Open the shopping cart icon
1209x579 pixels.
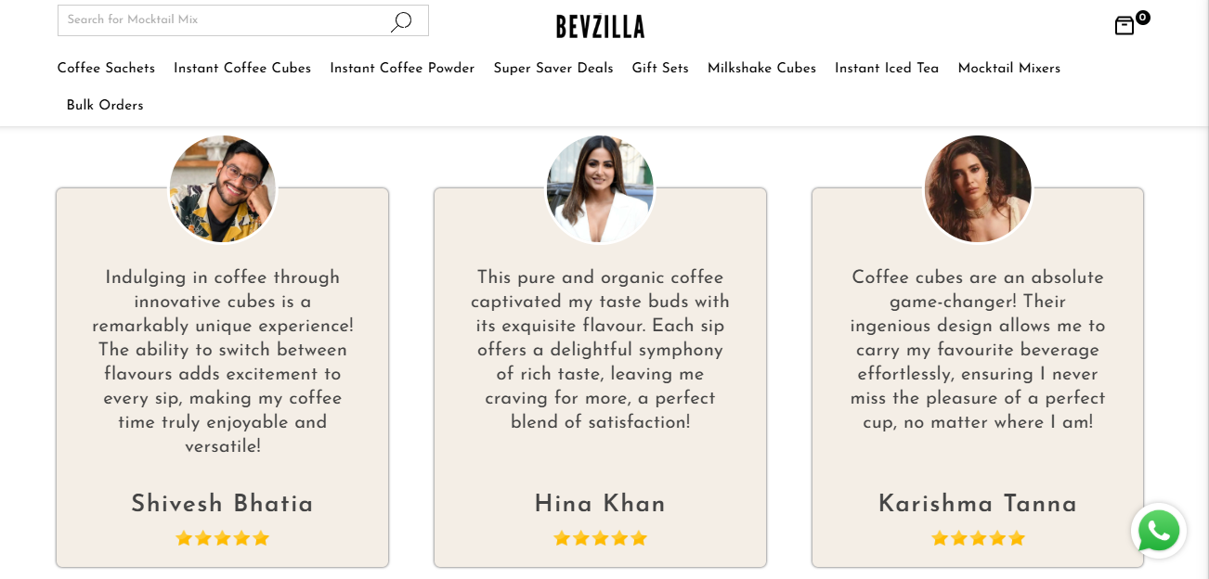point(1124,26)
